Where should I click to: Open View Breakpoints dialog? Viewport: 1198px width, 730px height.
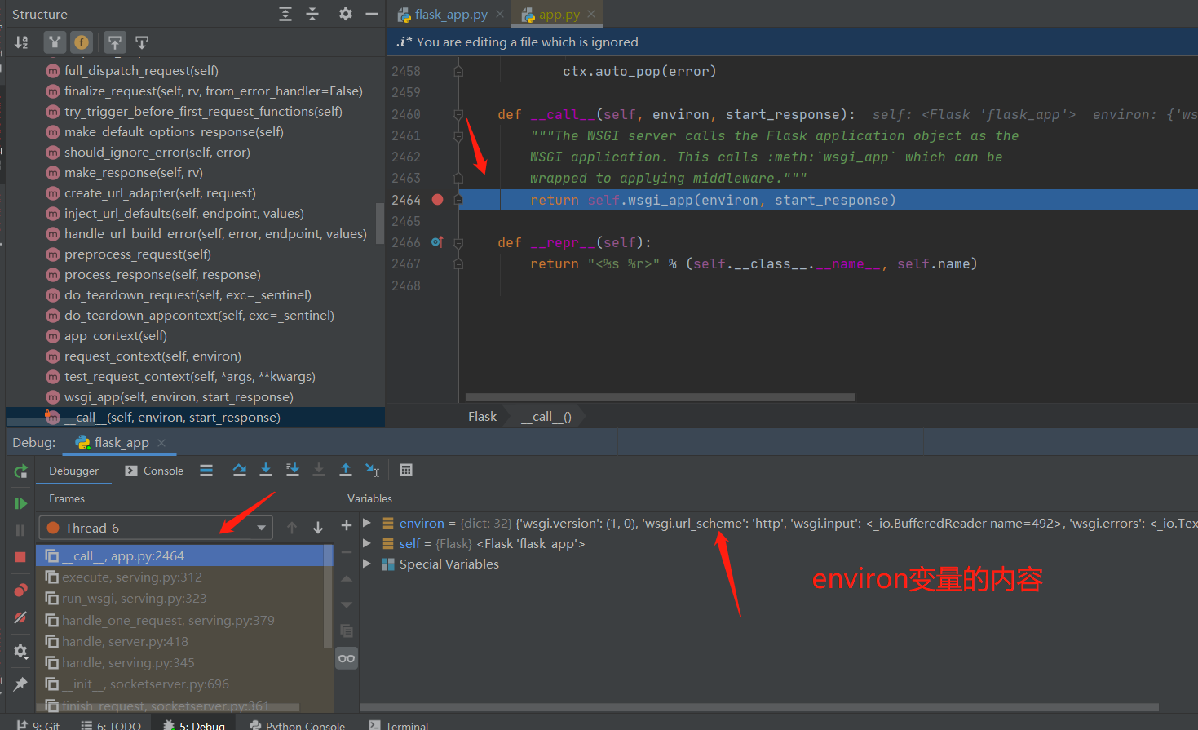pos(20,590)
